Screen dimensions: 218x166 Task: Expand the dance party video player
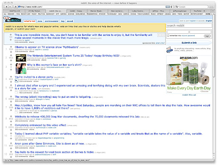click(17, 81)
